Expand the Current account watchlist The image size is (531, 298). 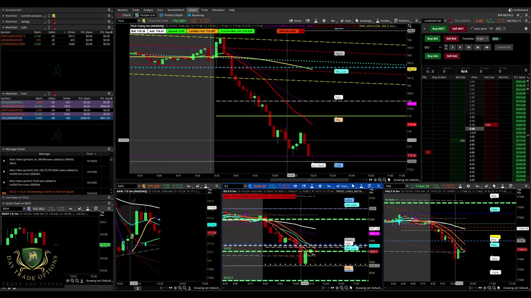pos(3,16)
